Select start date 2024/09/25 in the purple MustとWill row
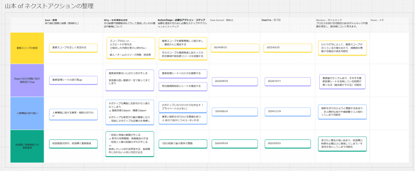415x171 pixels. [235, 81]
